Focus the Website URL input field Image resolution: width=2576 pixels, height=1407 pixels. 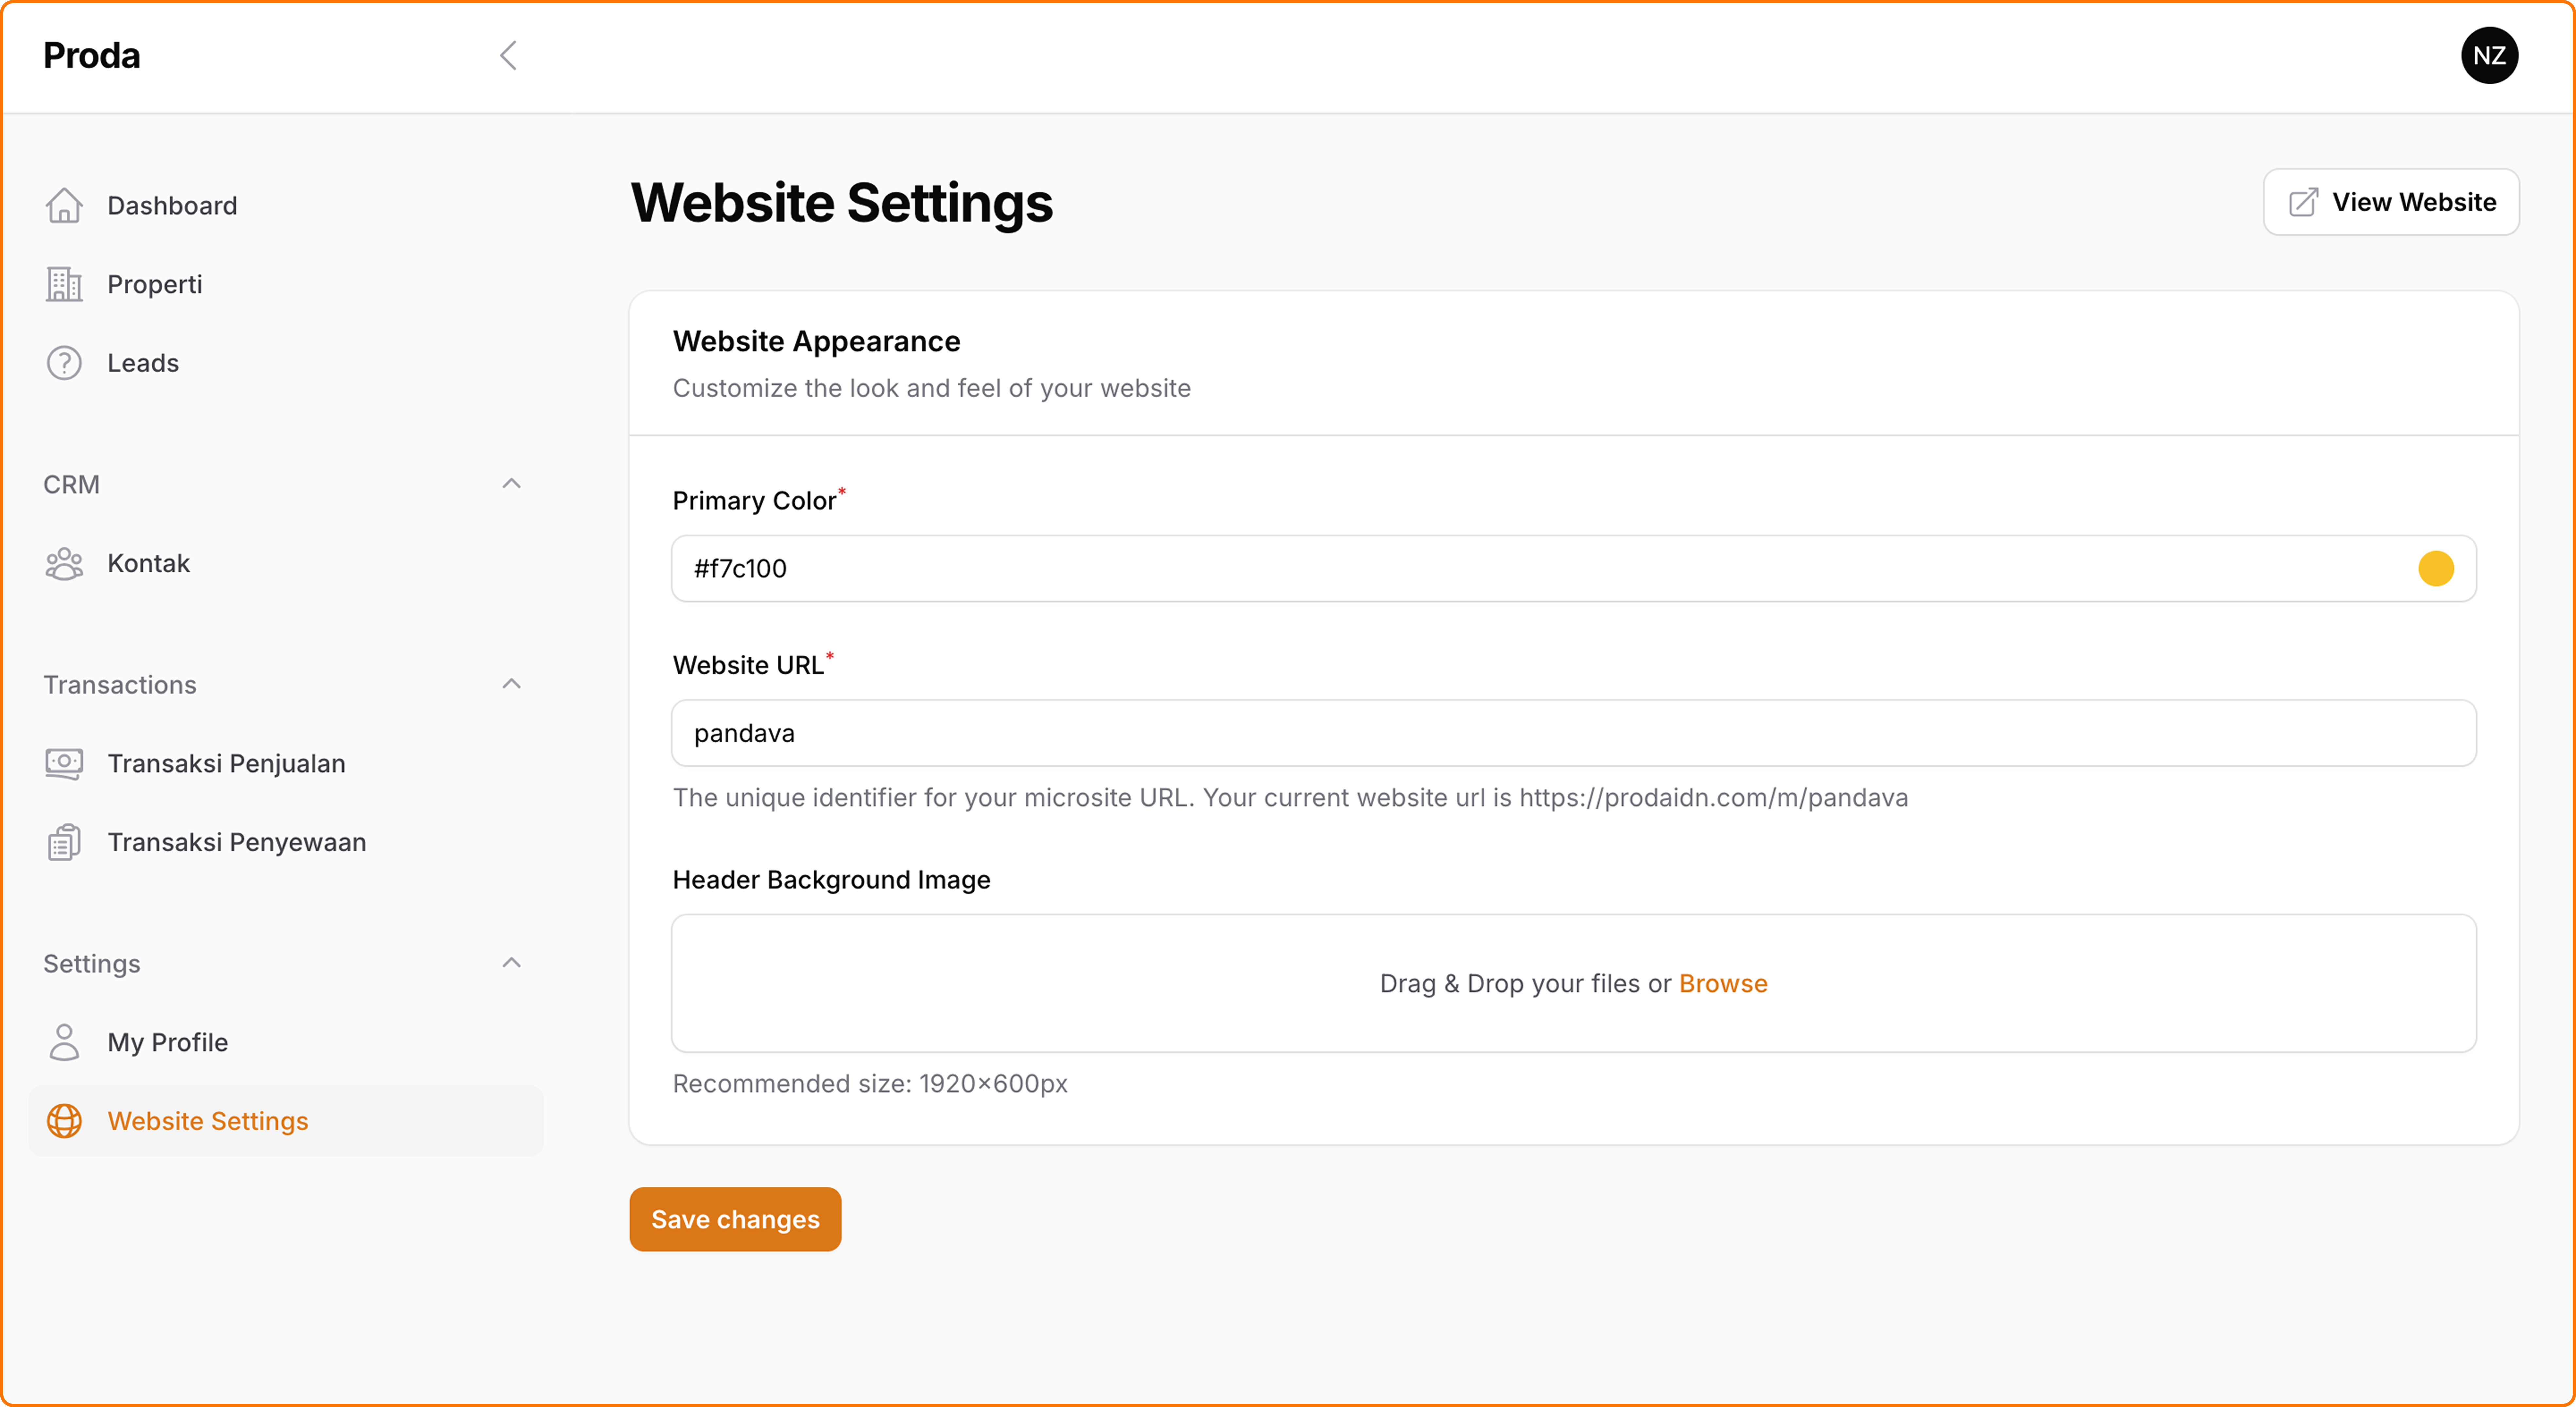(x=1573, y=734)
